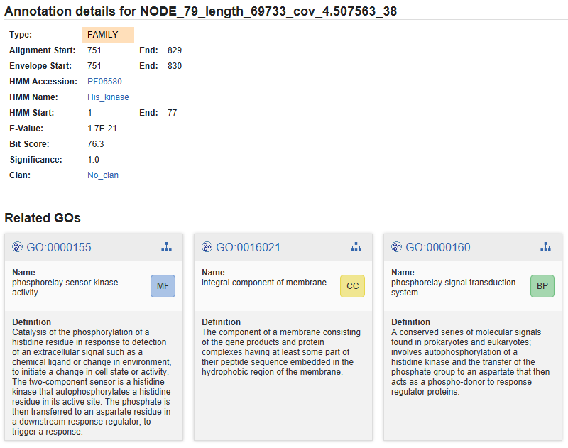The height and width of the screenshot is (448, 568).
Task: Click the E-Value 1.7E-21 field
Action: (x=102, y=129)
